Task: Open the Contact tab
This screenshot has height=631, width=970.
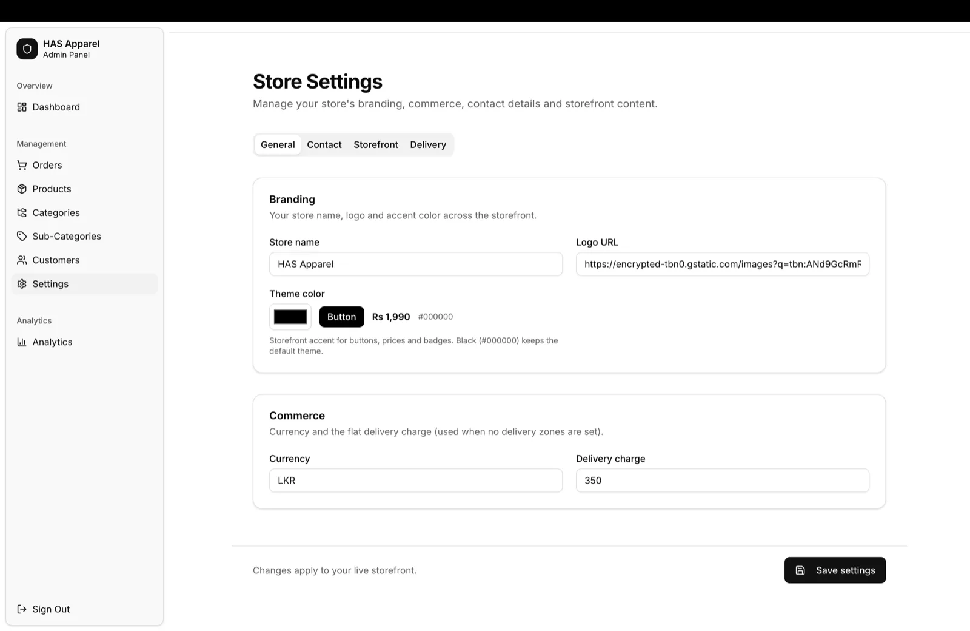Action: [324, 144]
